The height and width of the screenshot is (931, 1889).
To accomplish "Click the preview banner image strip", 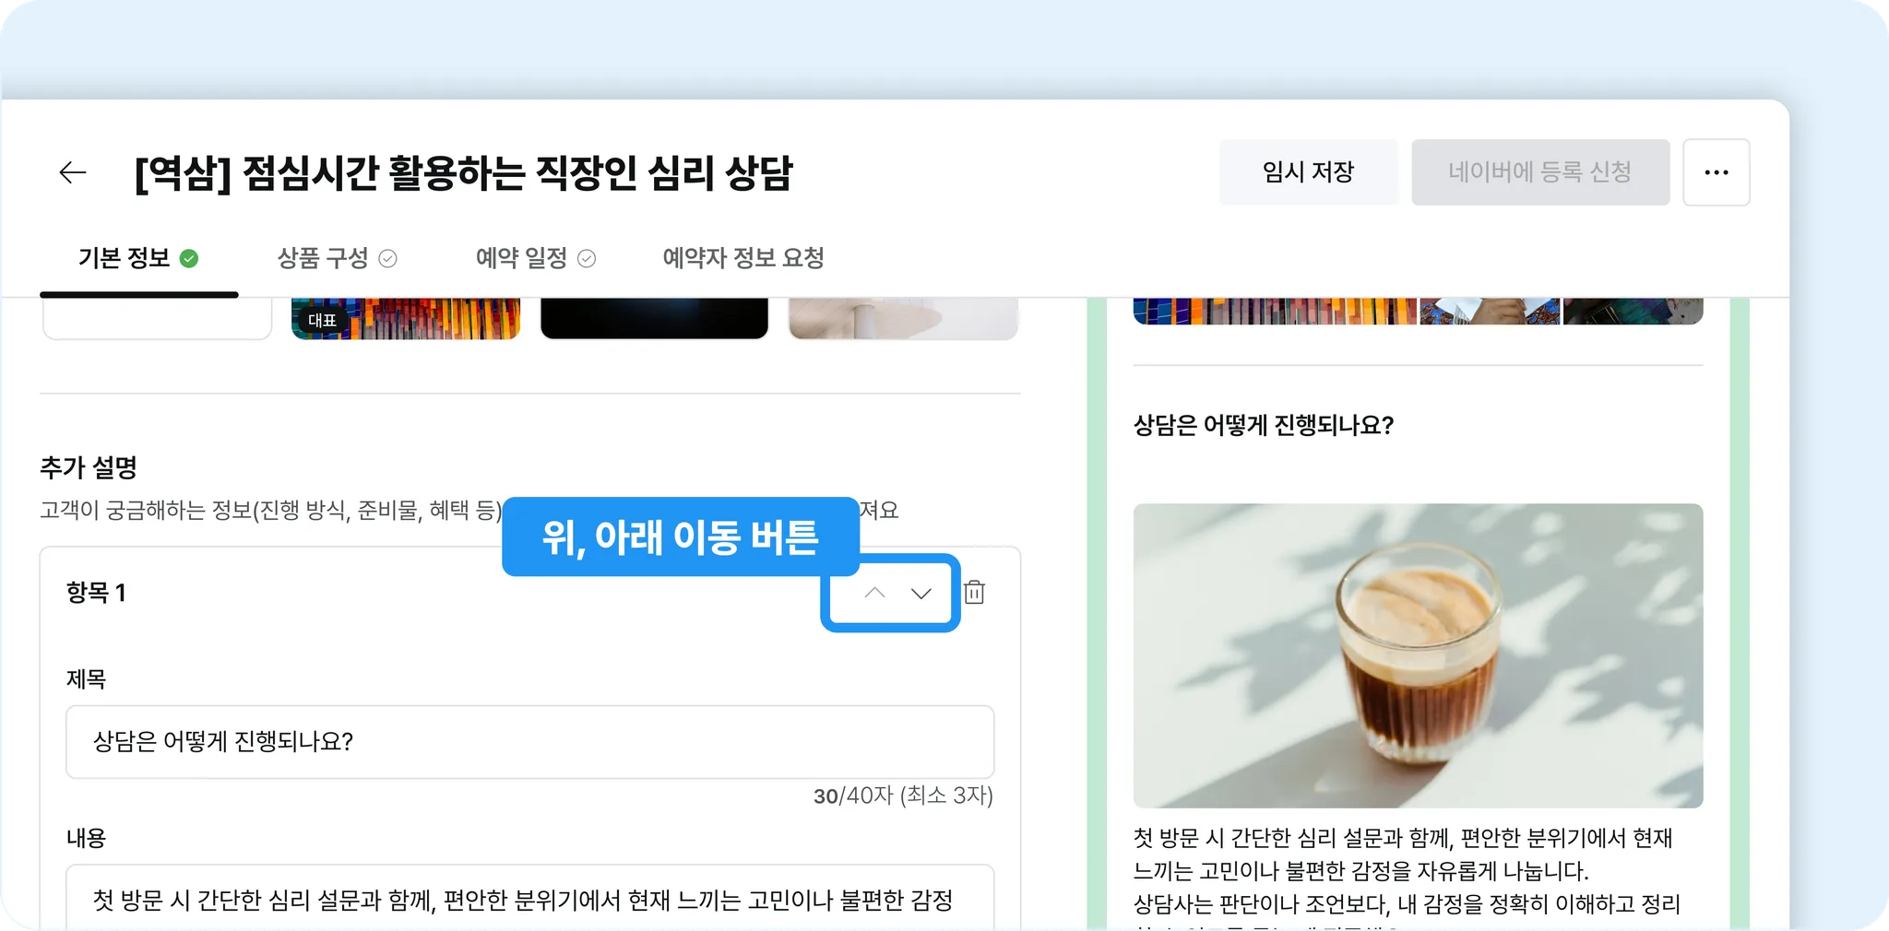I will point(1418,312).
